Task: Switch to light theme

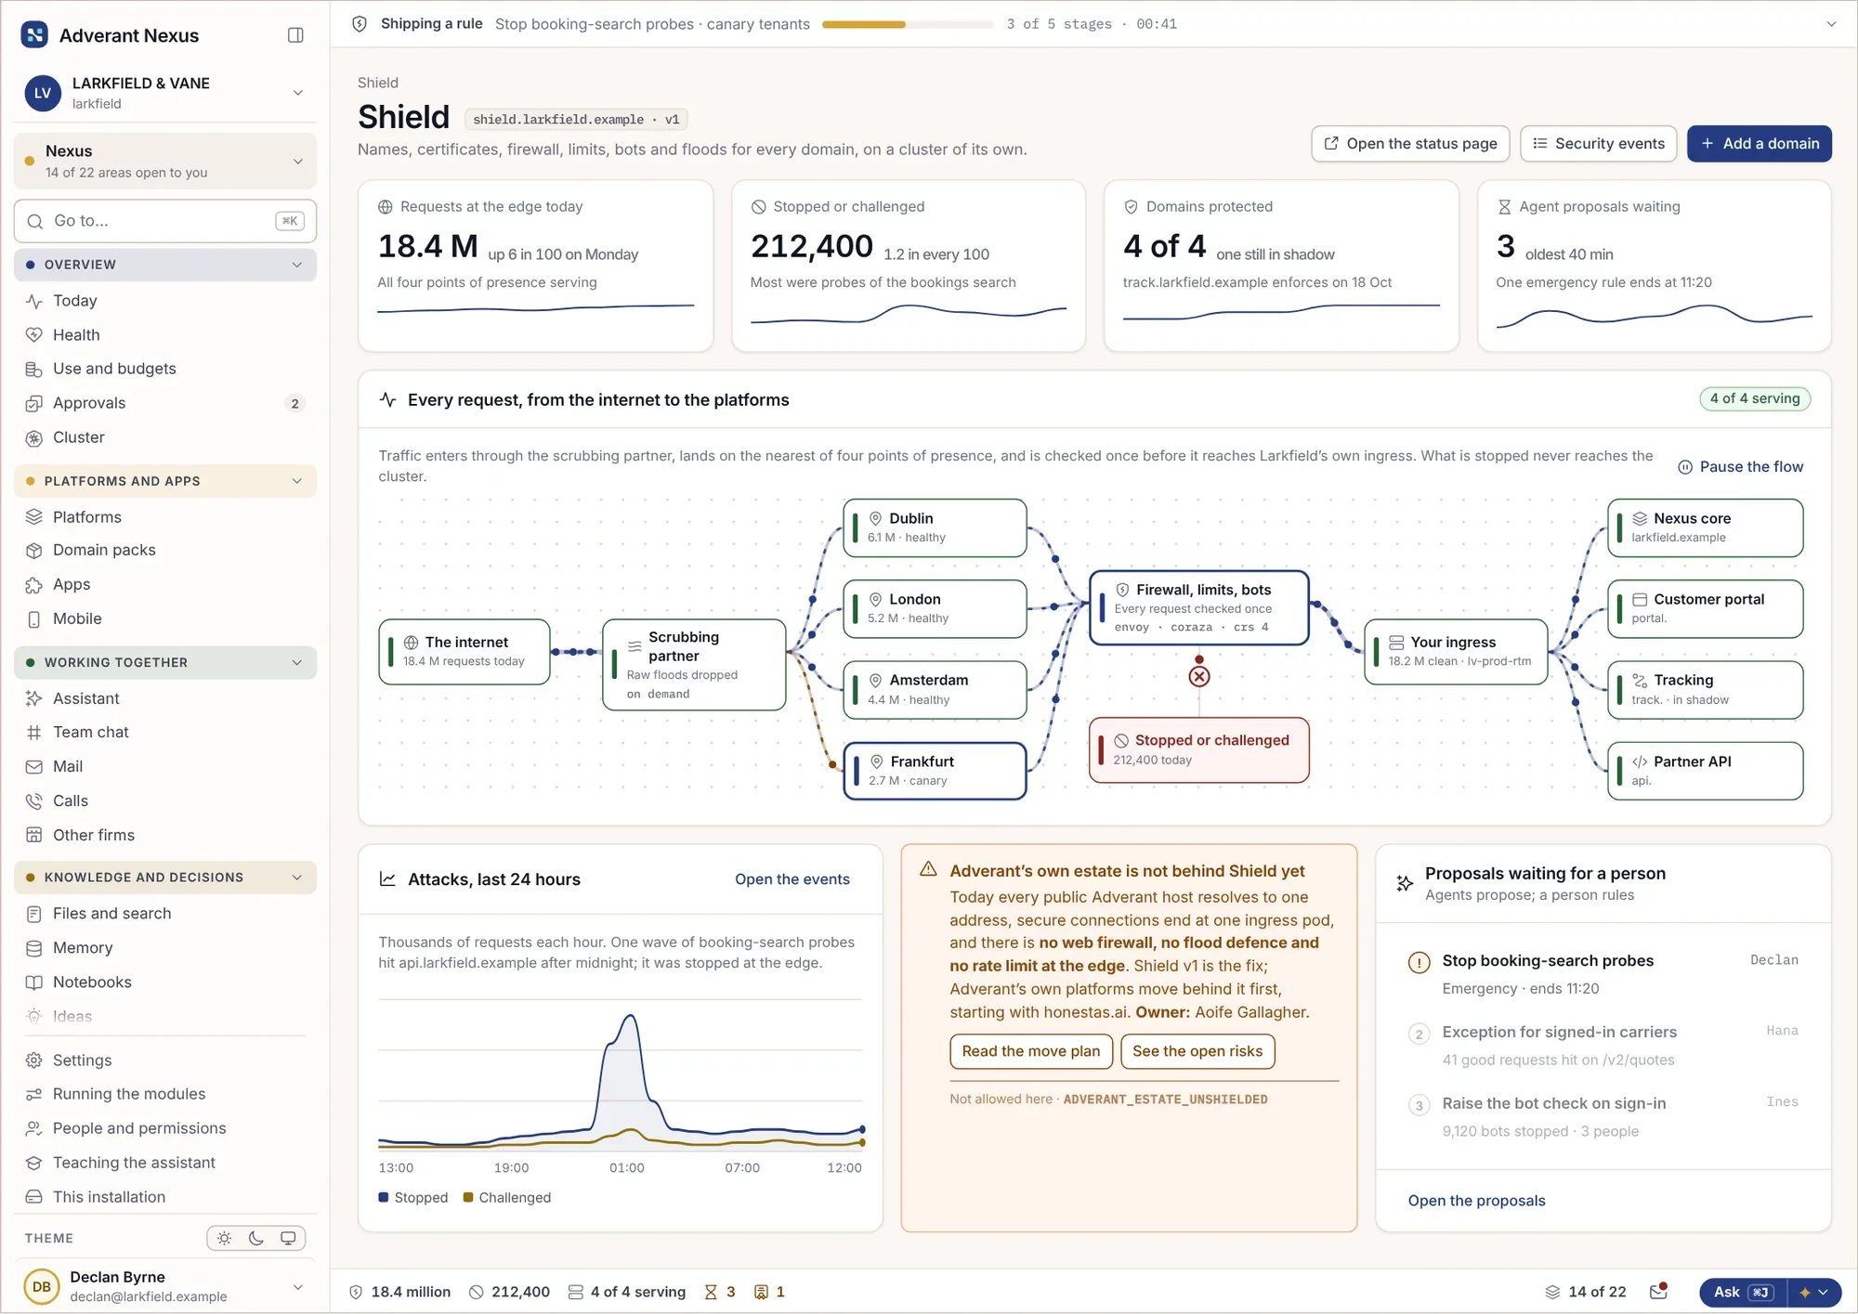Action: pyautogui.click(x=225, y=1238)
